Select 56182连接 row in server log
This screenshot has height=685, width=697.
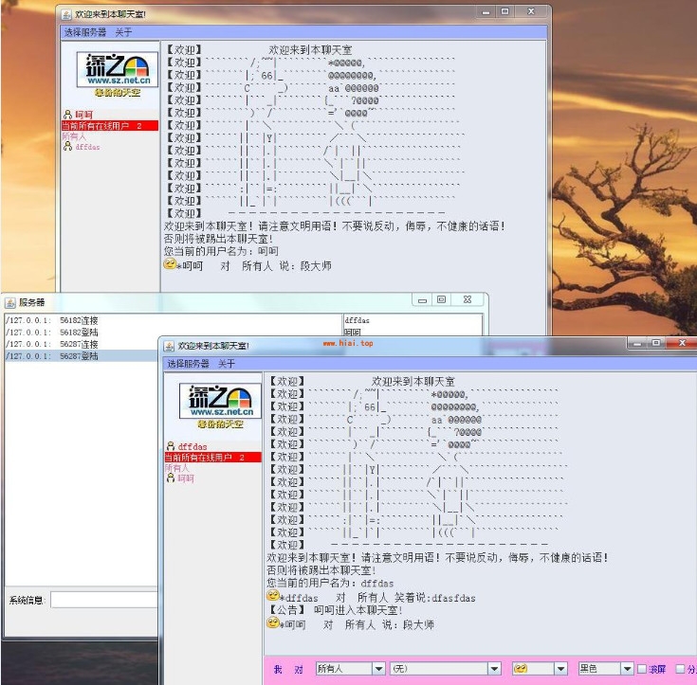[x=174, y=320]
